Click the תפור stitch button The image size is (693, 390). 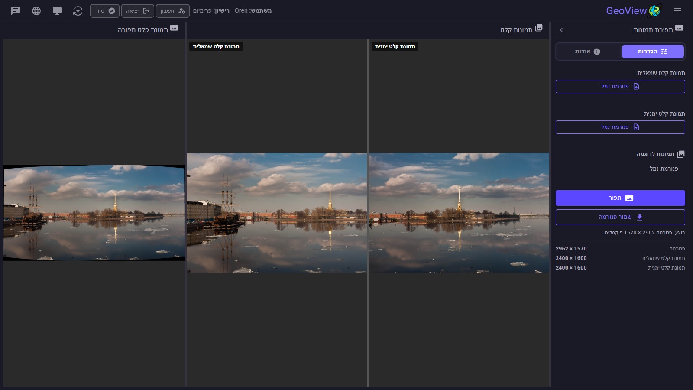(x=620, y=198)
